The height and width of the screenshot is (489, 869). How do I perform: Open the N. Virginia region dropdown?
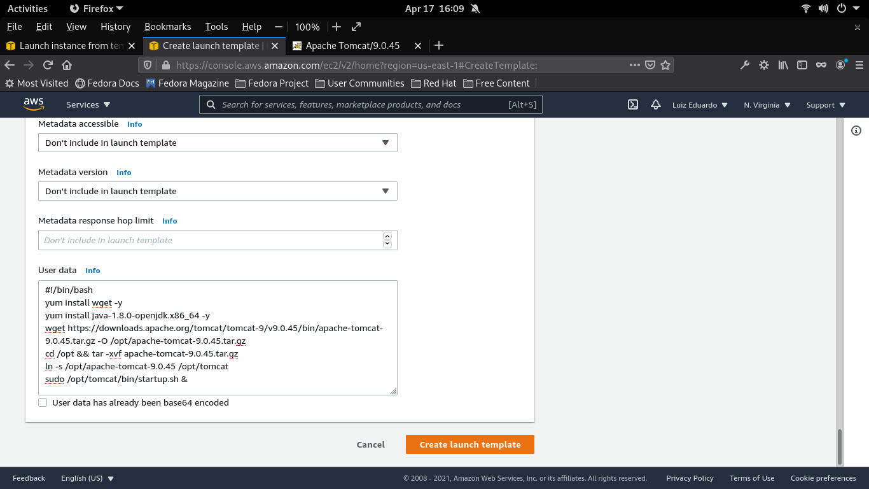click(x=767, y=105)
